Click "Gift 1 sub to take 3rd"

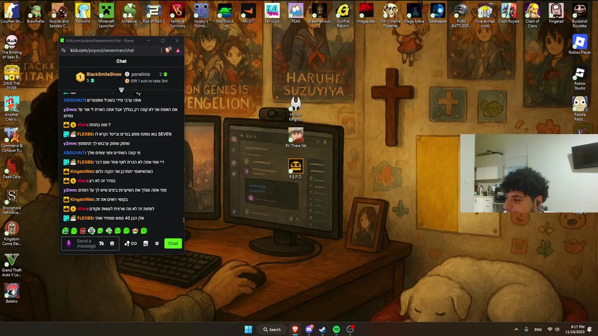pos(149,81)
